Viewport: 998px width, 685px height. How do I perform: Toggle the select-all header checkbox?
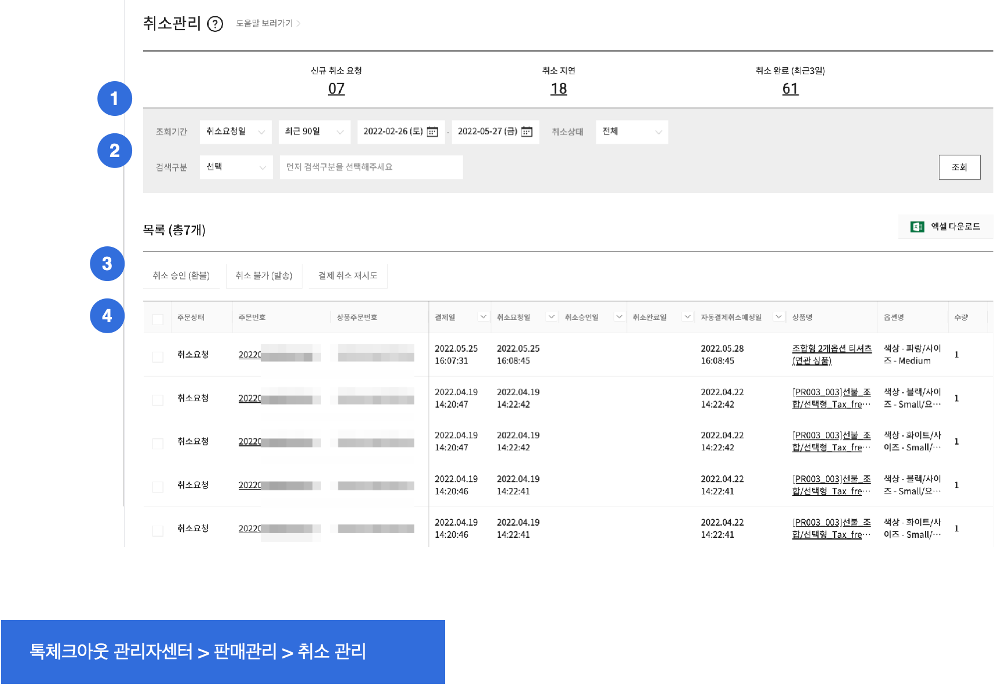click(x=158, y=319)
